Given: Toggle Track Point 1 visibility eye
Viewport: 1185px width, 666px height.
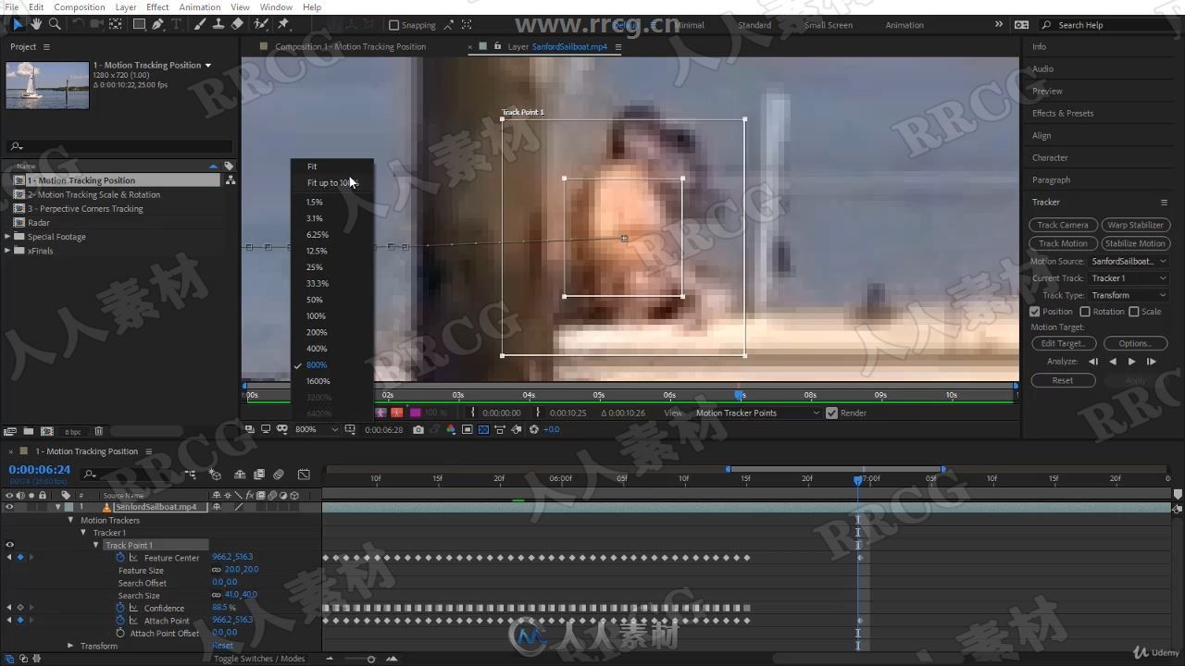Looking at the screenshot, I should [9, 545].
